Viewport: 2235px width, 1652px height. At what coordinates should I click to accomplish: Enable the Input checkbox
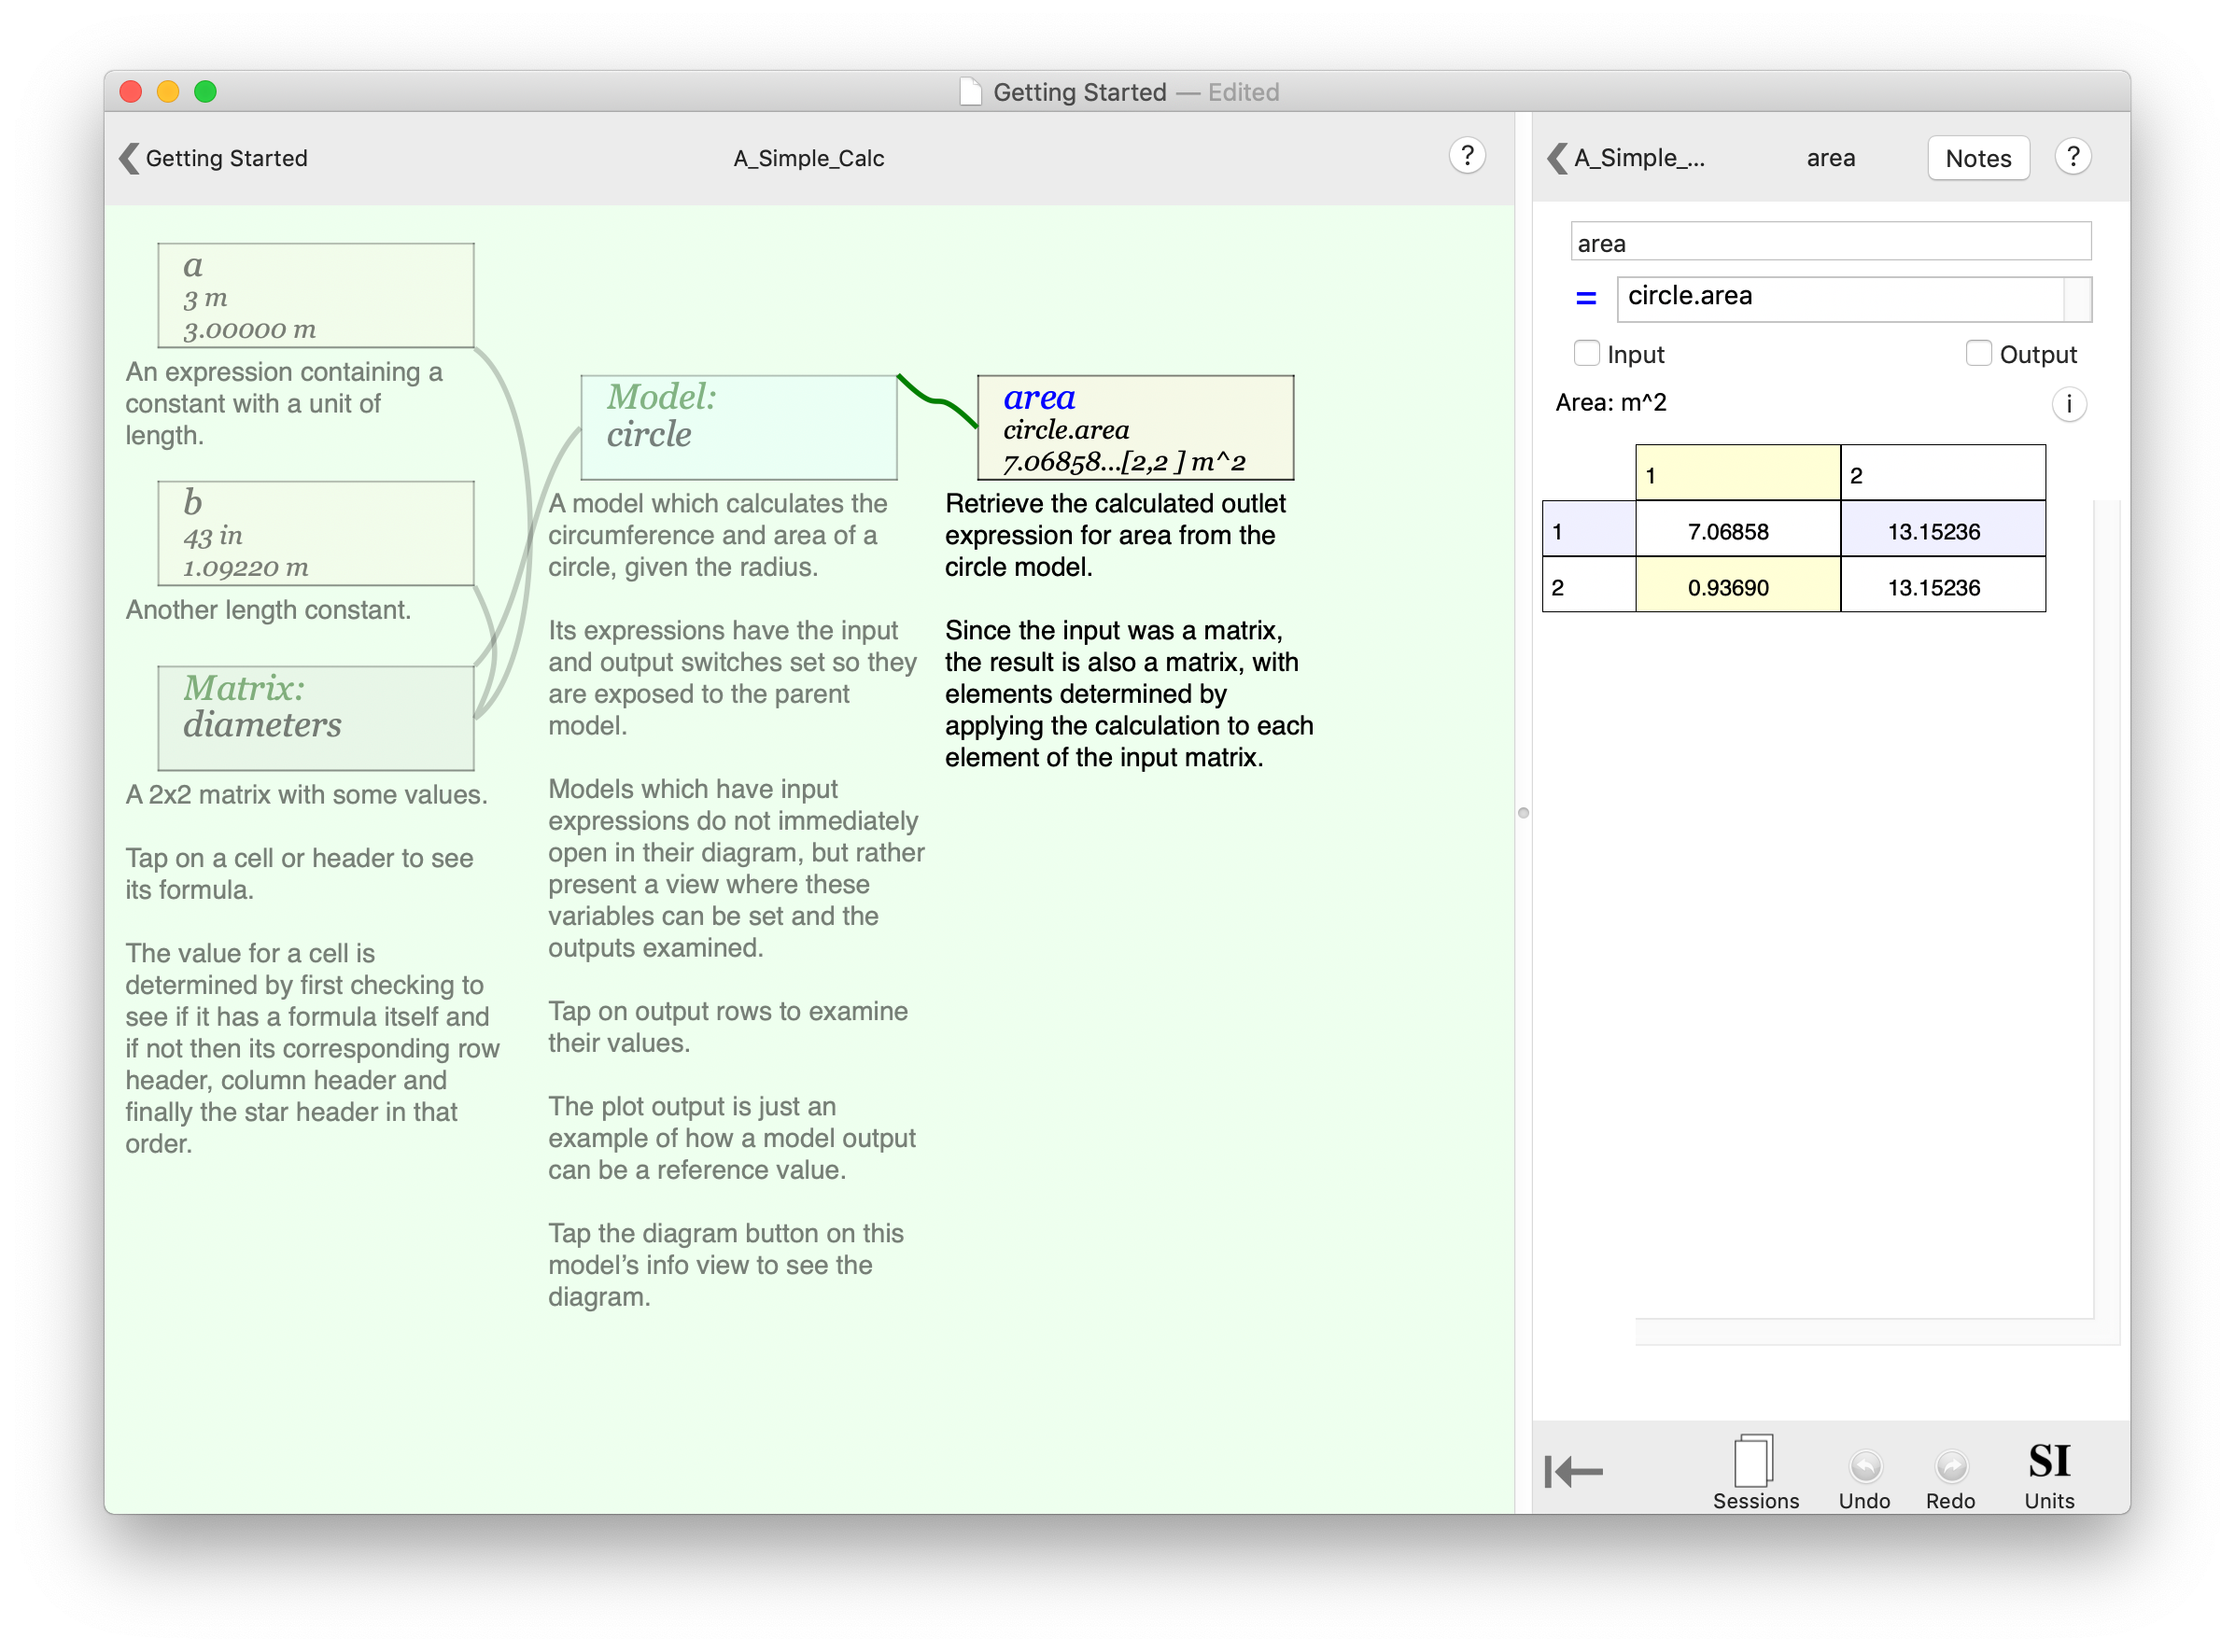click(1586, 353)
